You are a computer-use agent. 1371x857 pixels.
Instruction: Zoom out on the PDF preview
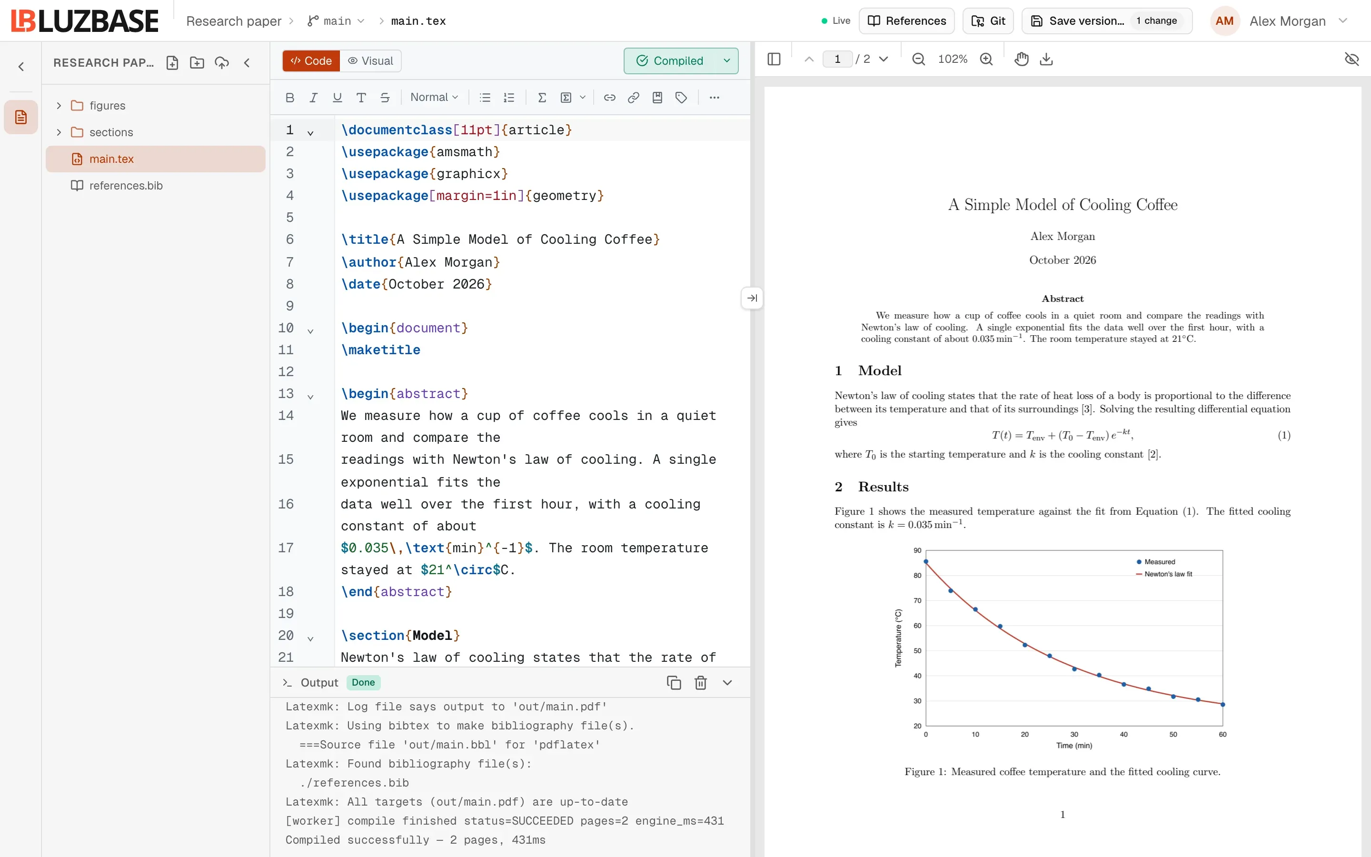click(x=918, y=59)
